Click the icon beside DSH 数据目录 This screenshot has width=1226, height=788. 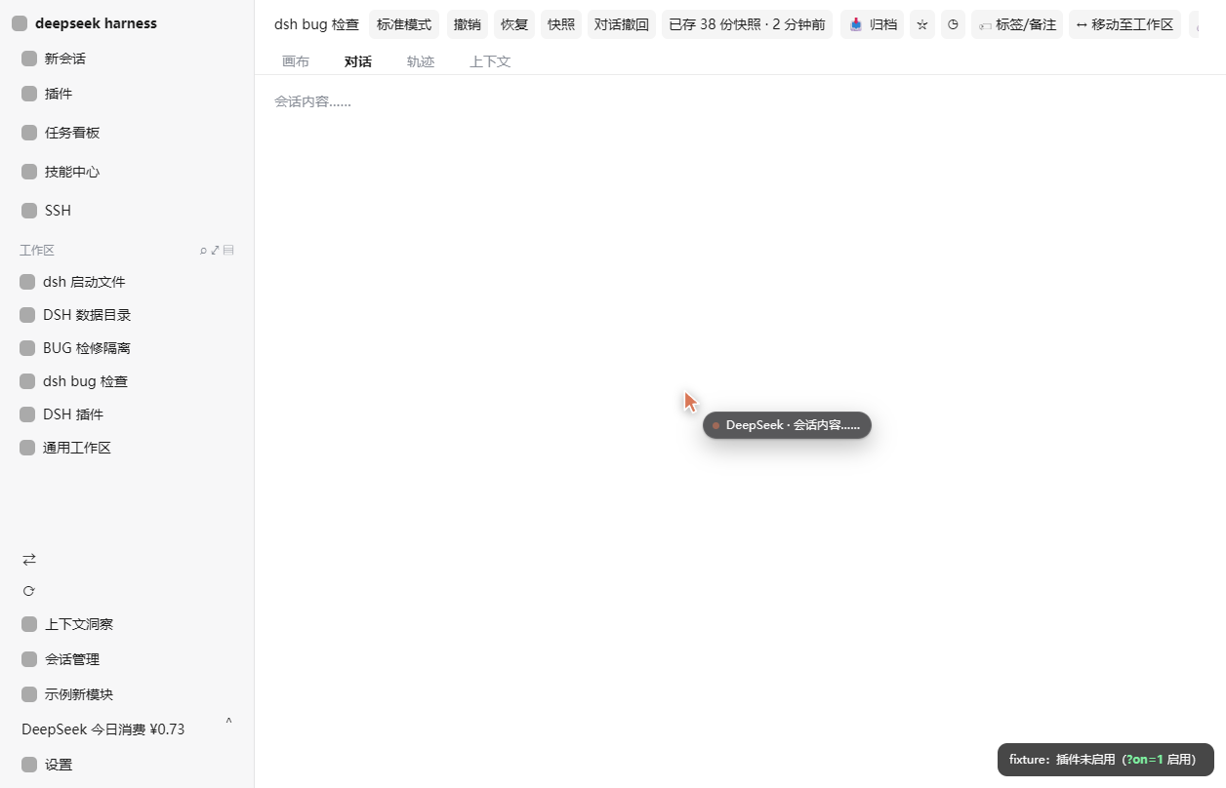tap(27, 315)
